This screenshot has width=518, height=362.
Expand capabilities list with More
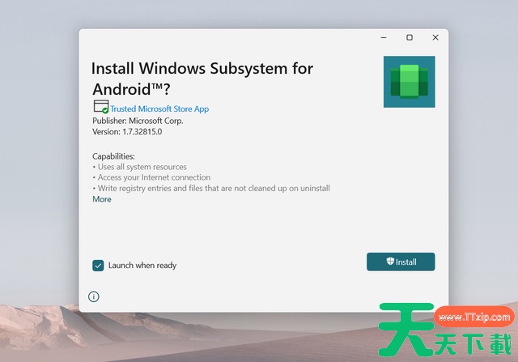click(x=102, y=199)
